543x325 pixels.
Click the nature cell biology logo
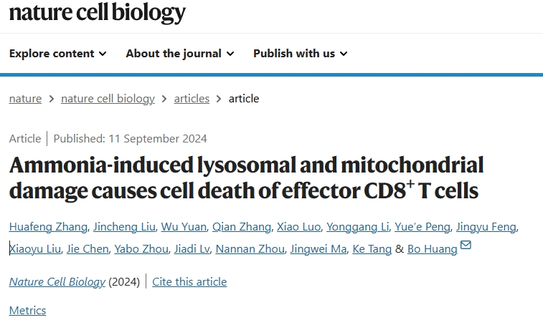[98, 13]
